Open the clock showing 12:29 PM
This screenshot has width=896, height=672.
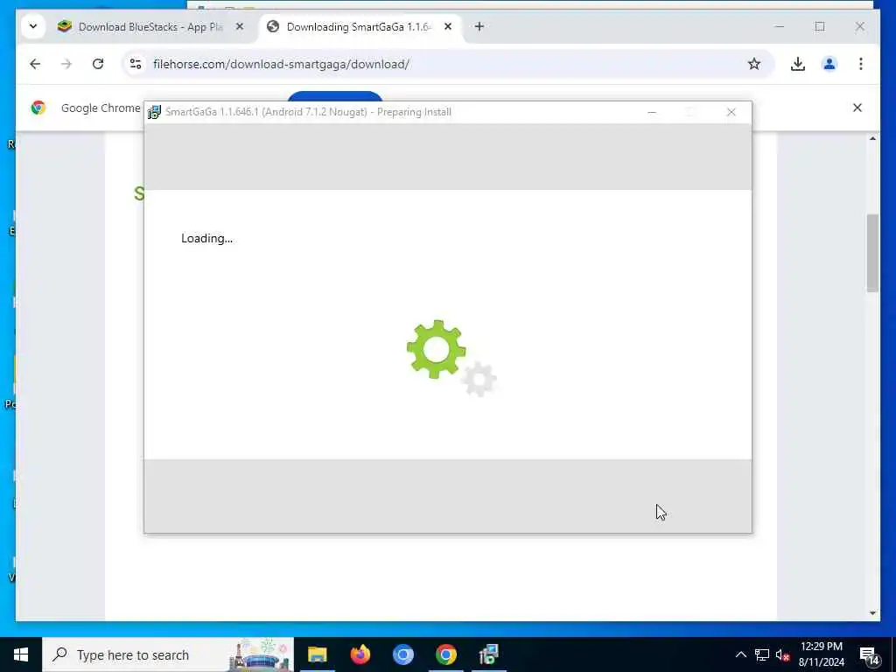coord(821,654)
